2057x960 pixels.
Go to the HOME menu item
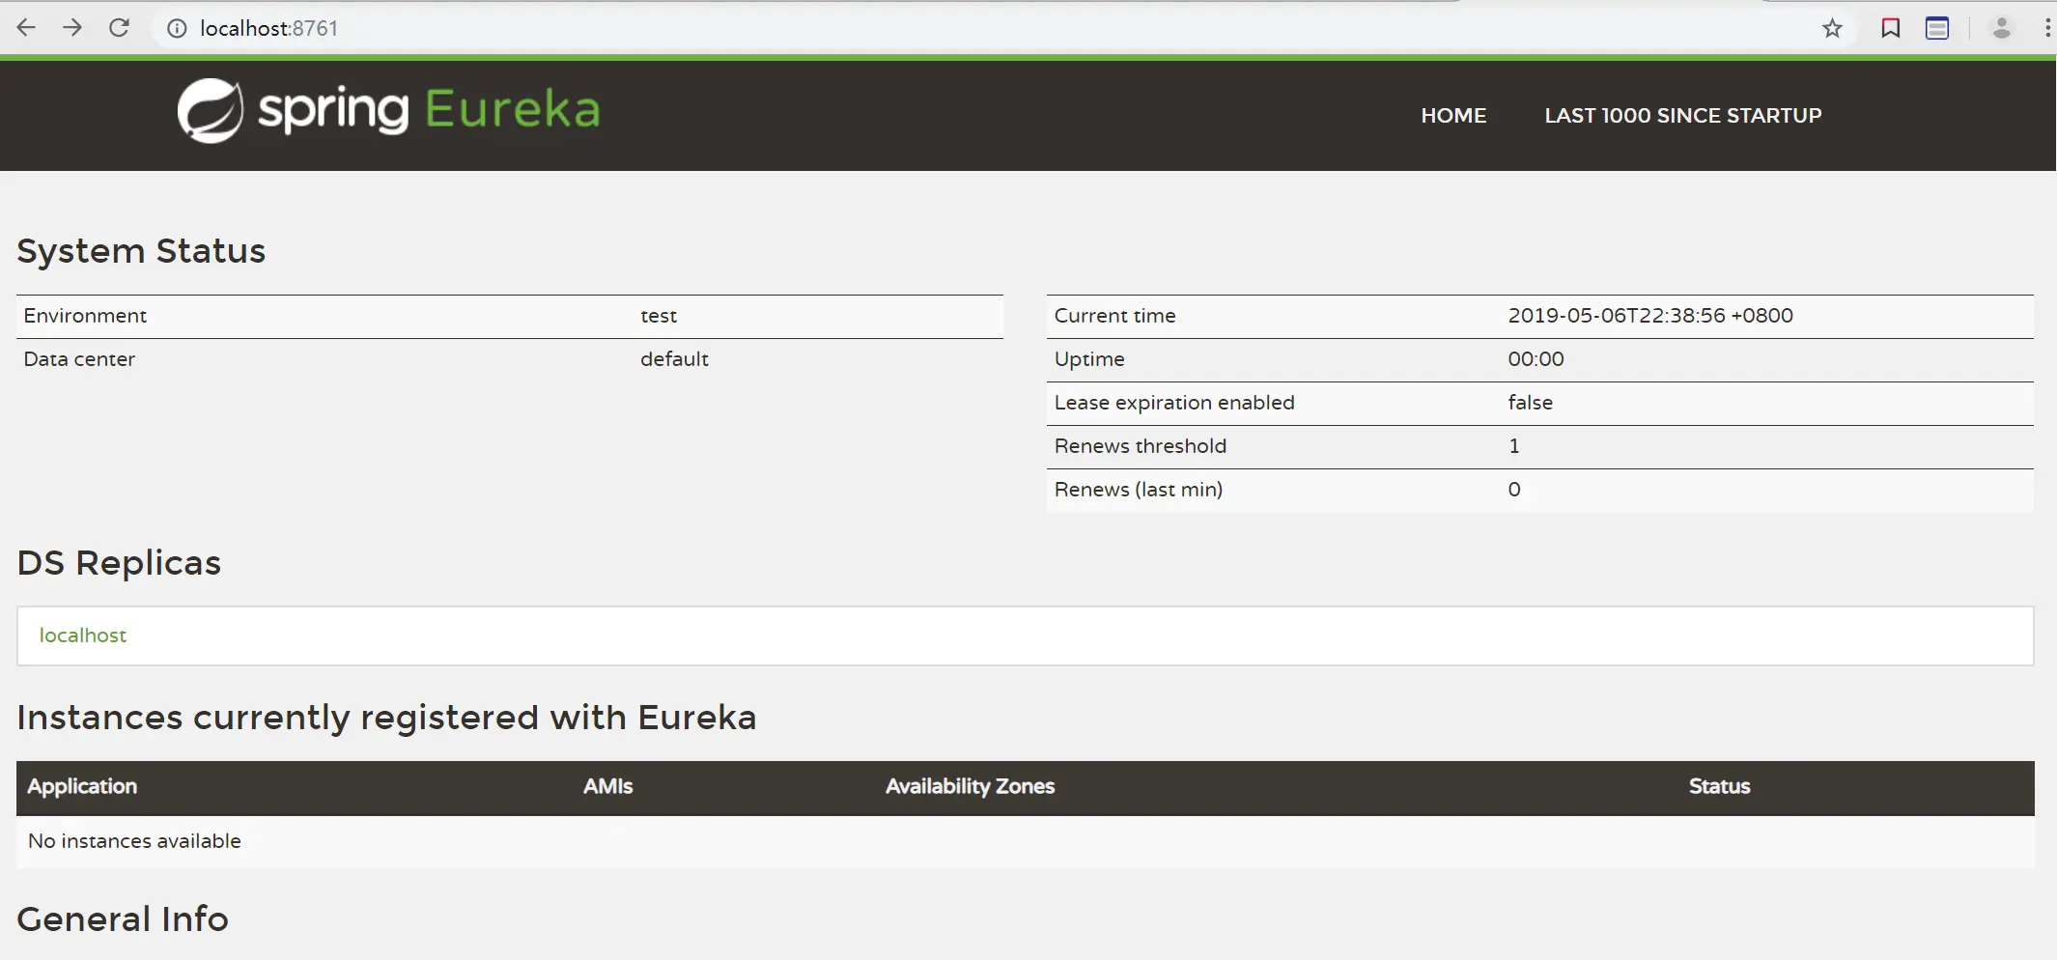click(x=1453, y=116)
